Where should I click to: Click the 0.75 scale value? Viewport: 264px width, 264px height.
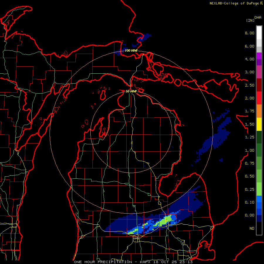pyautogui.click(x=250, y=163)
